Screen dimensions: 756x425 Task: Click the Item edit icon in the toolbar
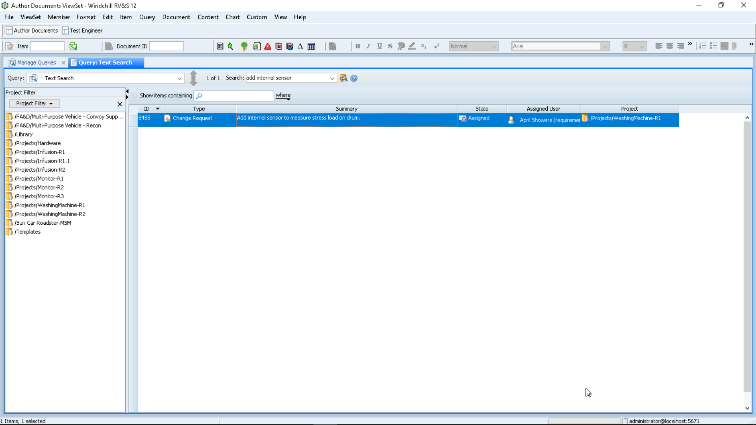9,46
